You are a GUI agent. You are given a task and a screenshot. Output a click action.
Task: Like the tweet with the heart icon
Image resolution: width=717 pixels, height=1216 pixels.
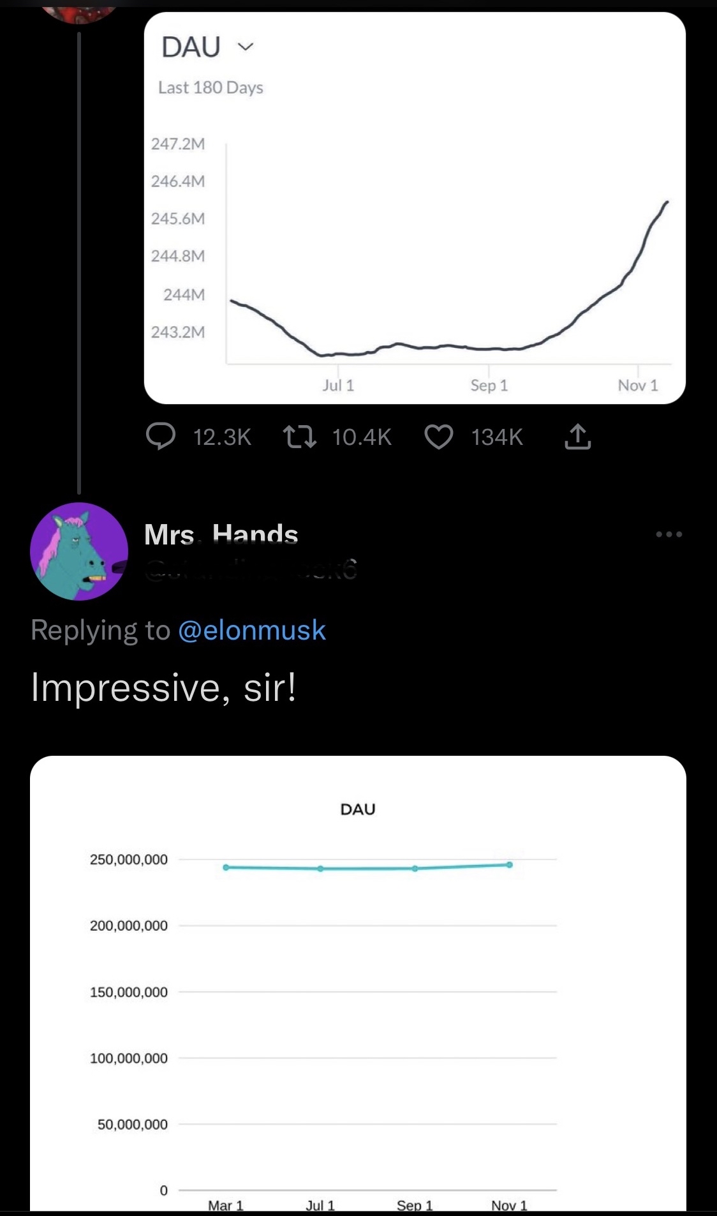439,437
